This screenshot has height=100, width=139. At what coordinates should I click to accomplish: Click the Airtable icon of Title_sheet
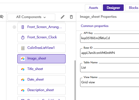(23, 69)
